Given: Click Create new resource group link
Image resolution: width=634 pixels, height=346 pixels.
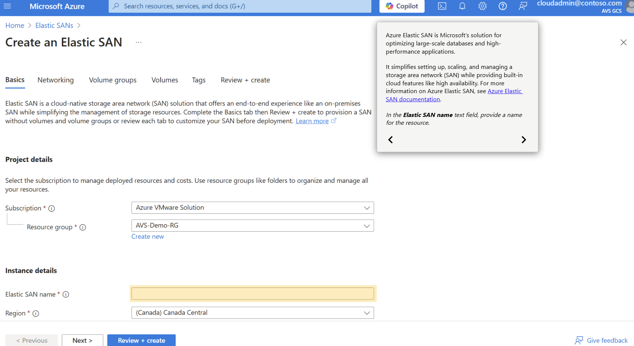Looking at the screenshot, I should (148, 237).
